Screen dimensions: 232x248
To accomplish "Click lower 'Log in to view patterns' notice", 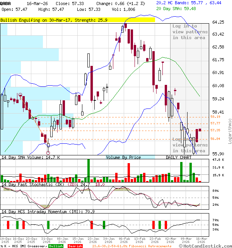I will pos(189,145).
